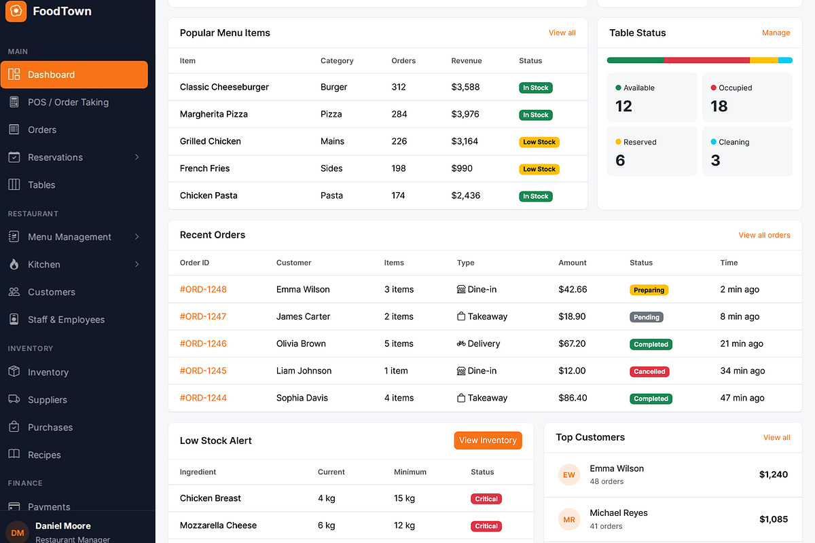Click the Payments card icon

[14, 506]
